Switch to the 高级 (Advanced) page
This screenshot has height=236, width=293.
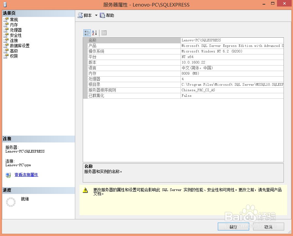(x=13, y=51)
